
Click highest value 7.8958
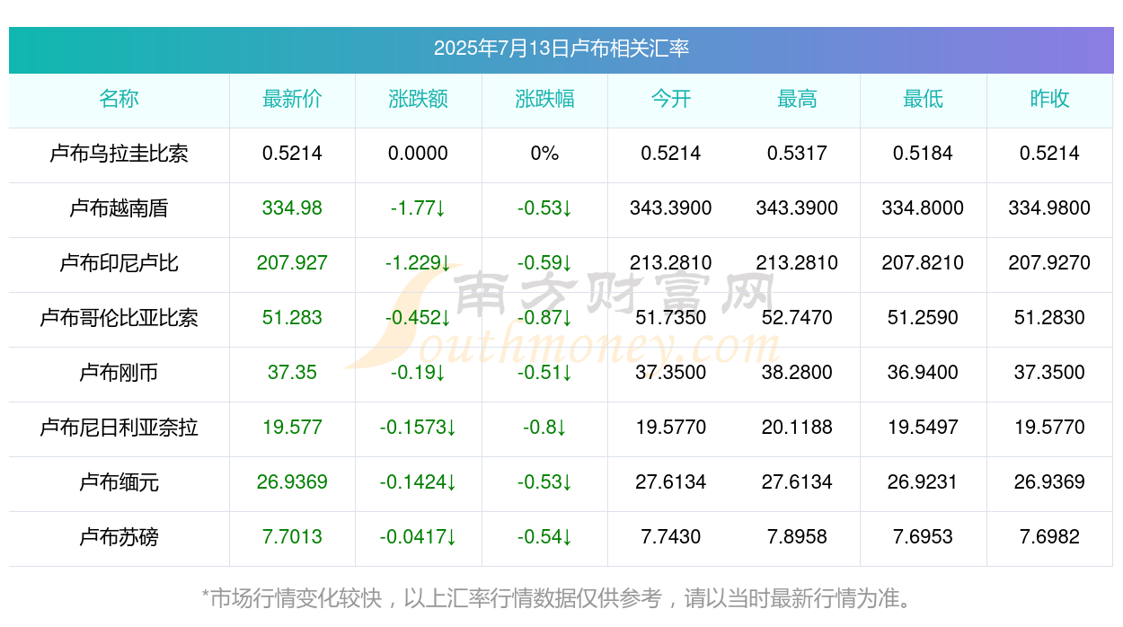(797, 537)
